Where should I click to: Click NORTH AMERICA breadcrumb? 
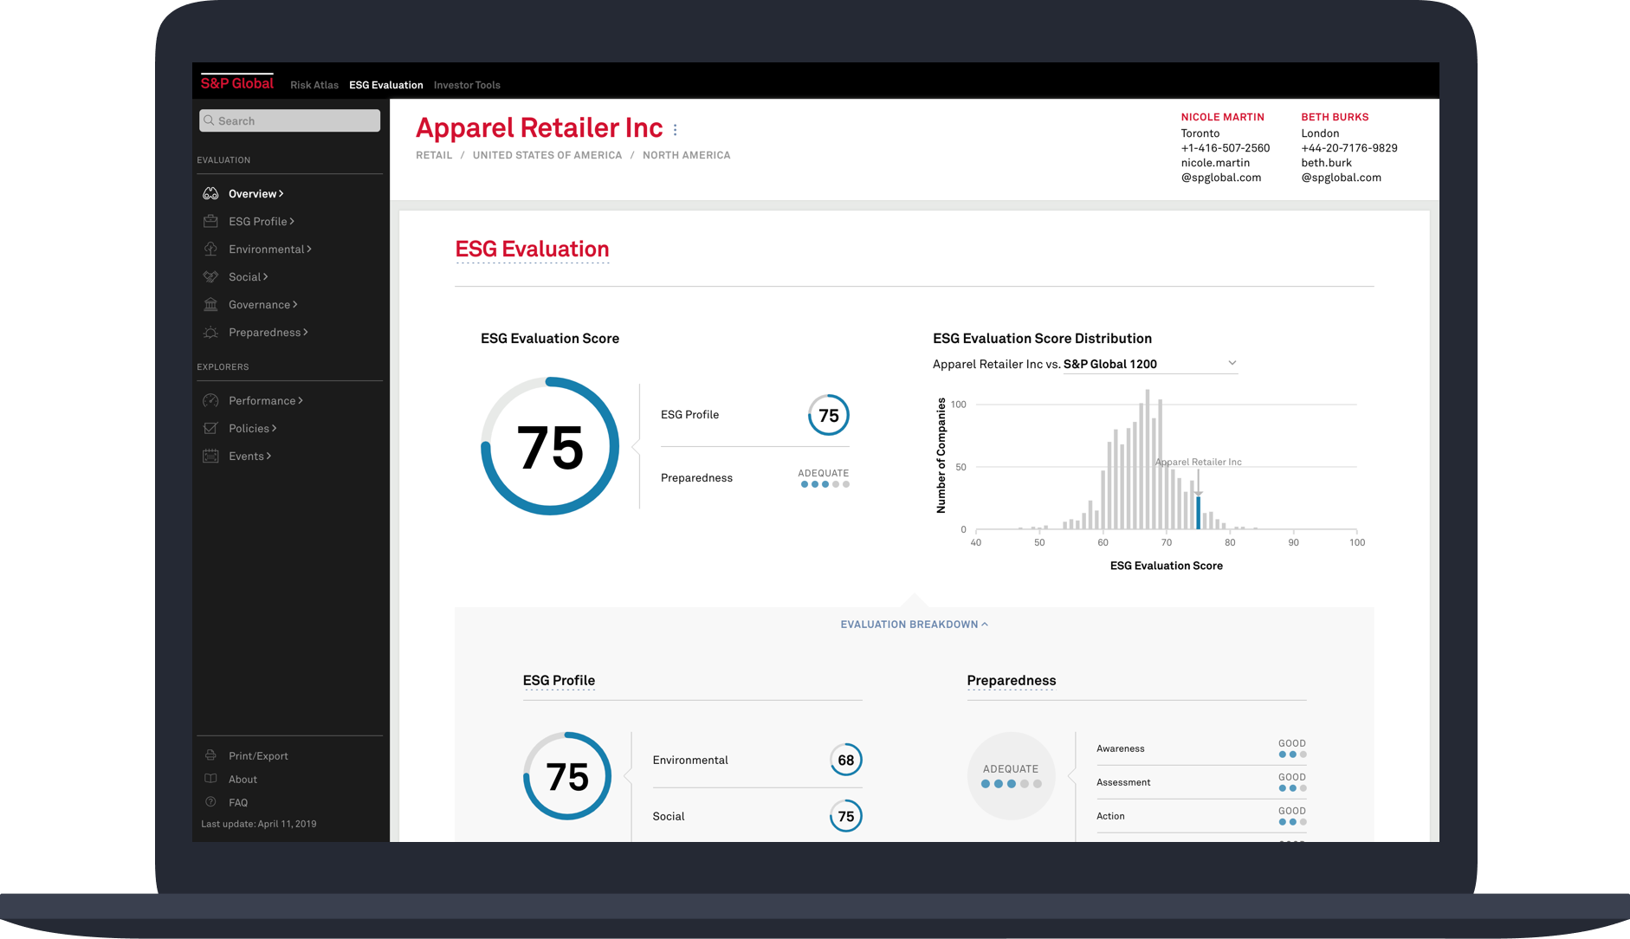[687, 155]
